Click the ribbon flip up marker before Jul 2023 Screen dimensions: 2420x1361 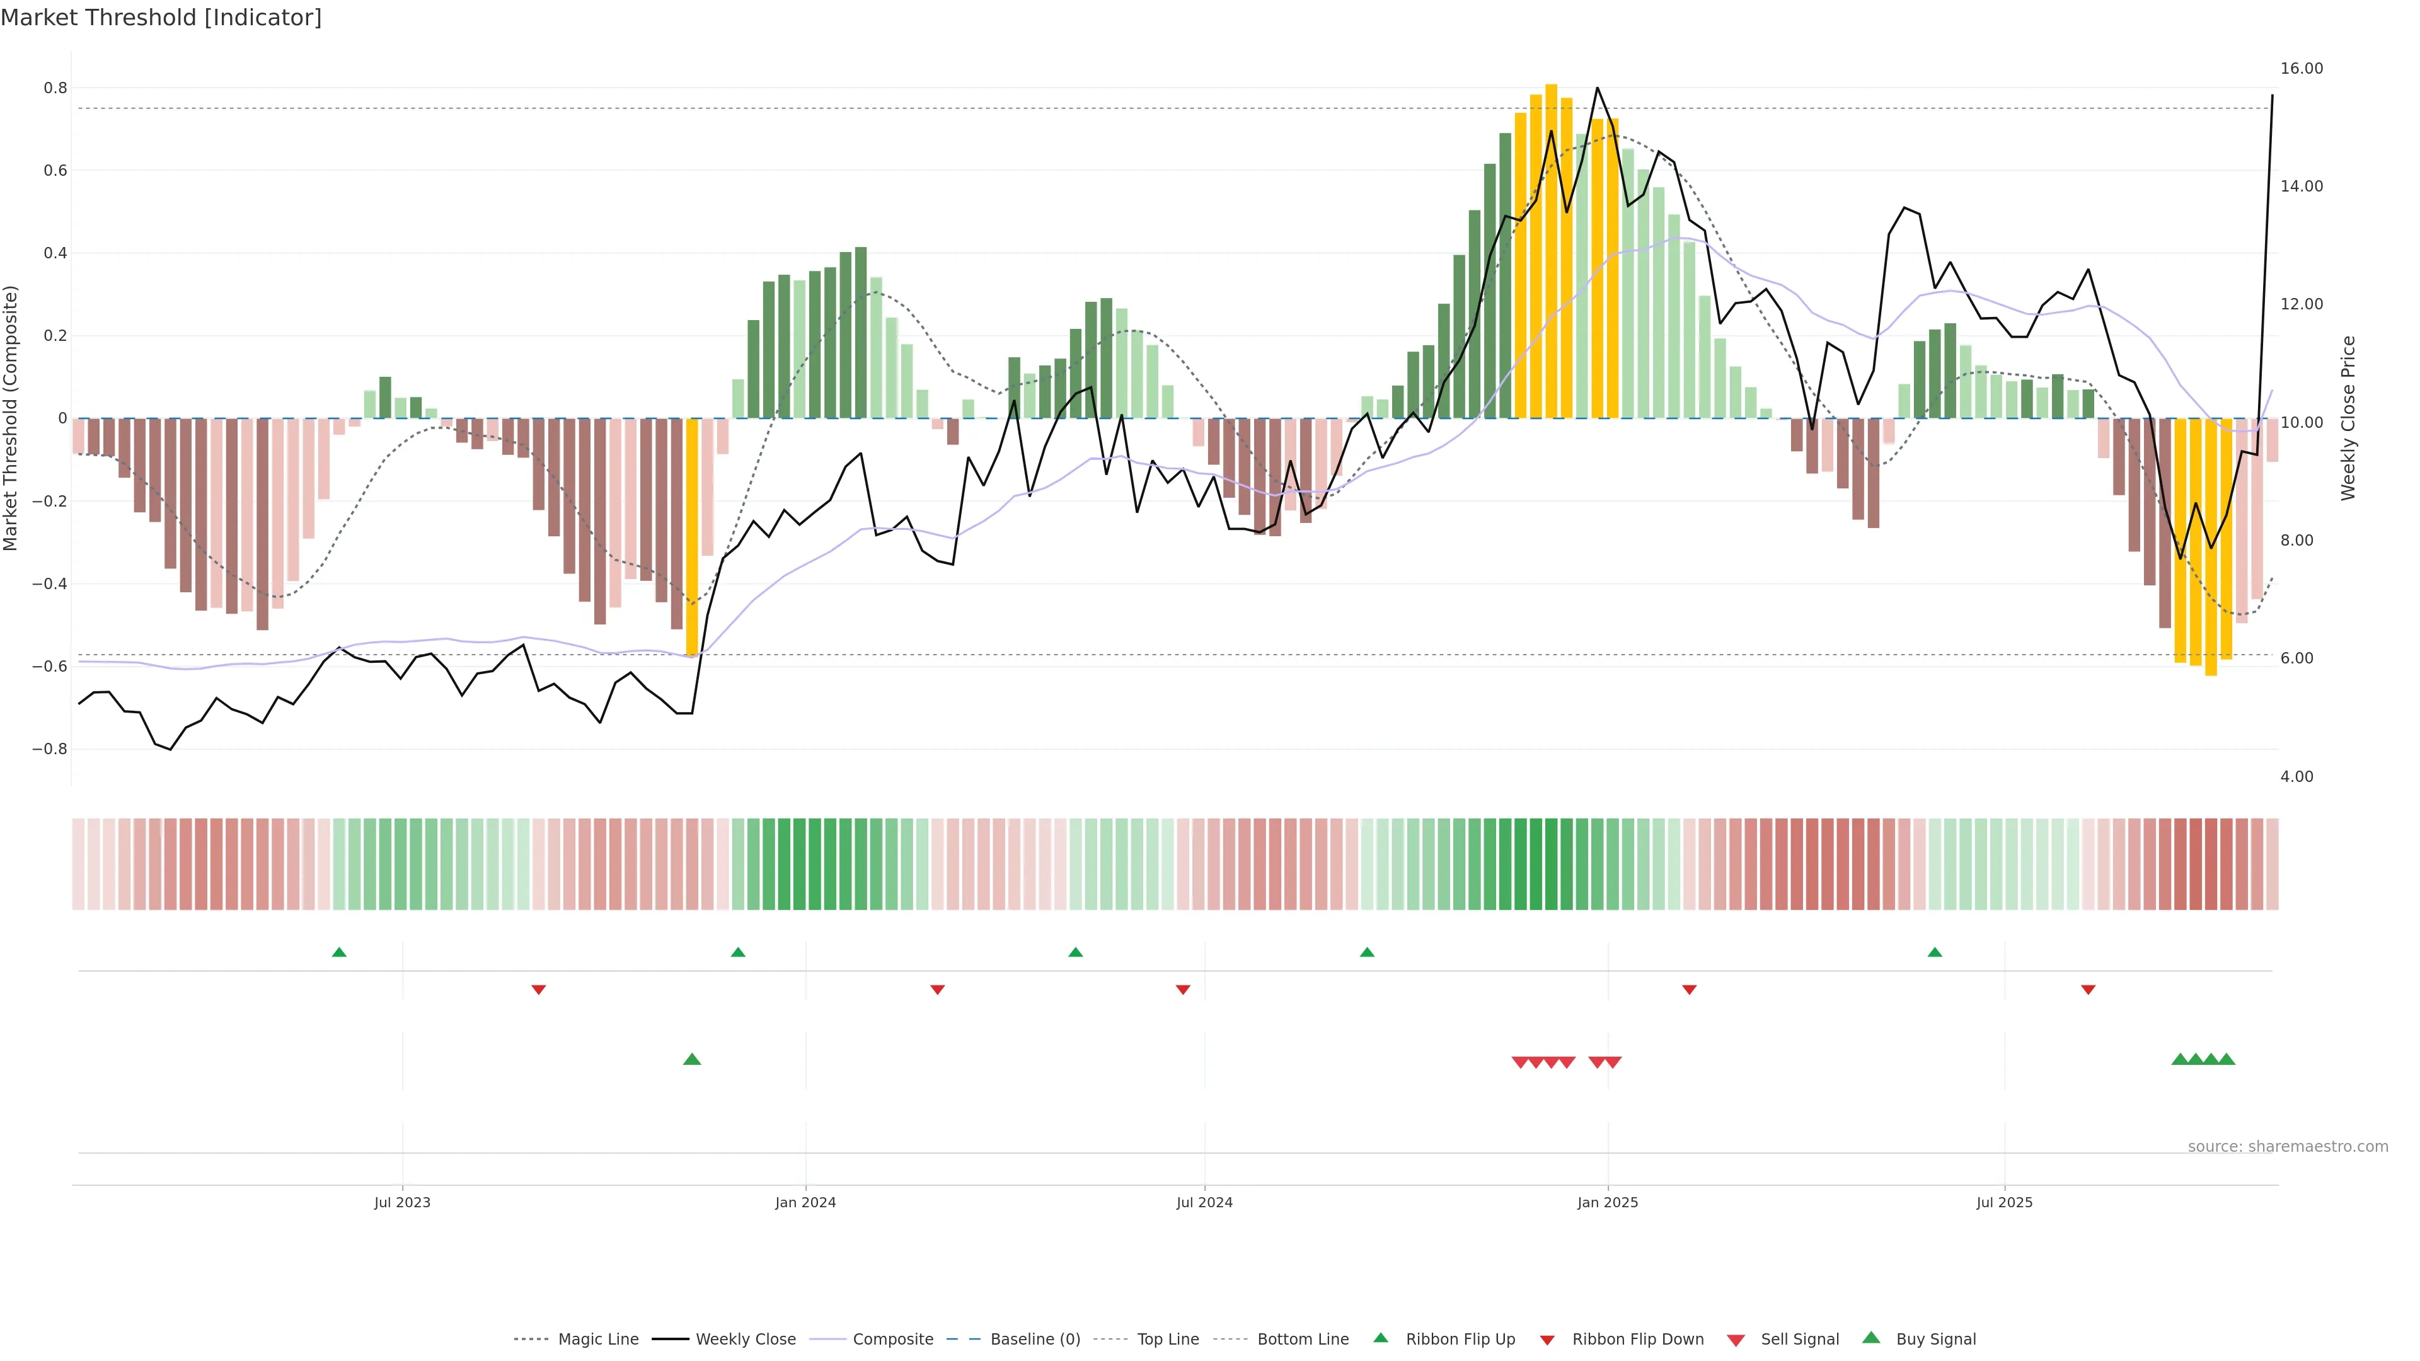pos(339,953)
